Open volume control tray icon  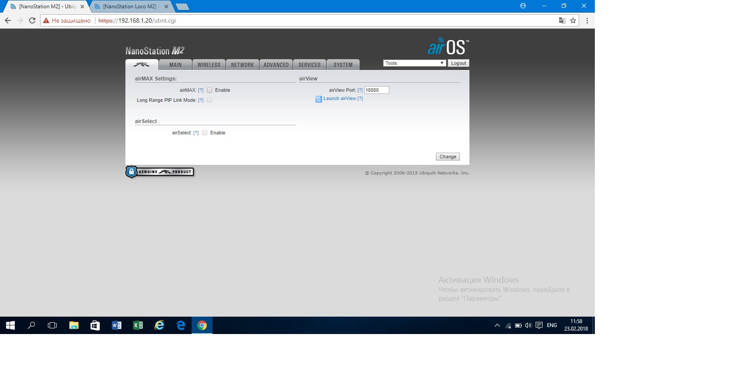pyautogui.click(x=528, y=325)
